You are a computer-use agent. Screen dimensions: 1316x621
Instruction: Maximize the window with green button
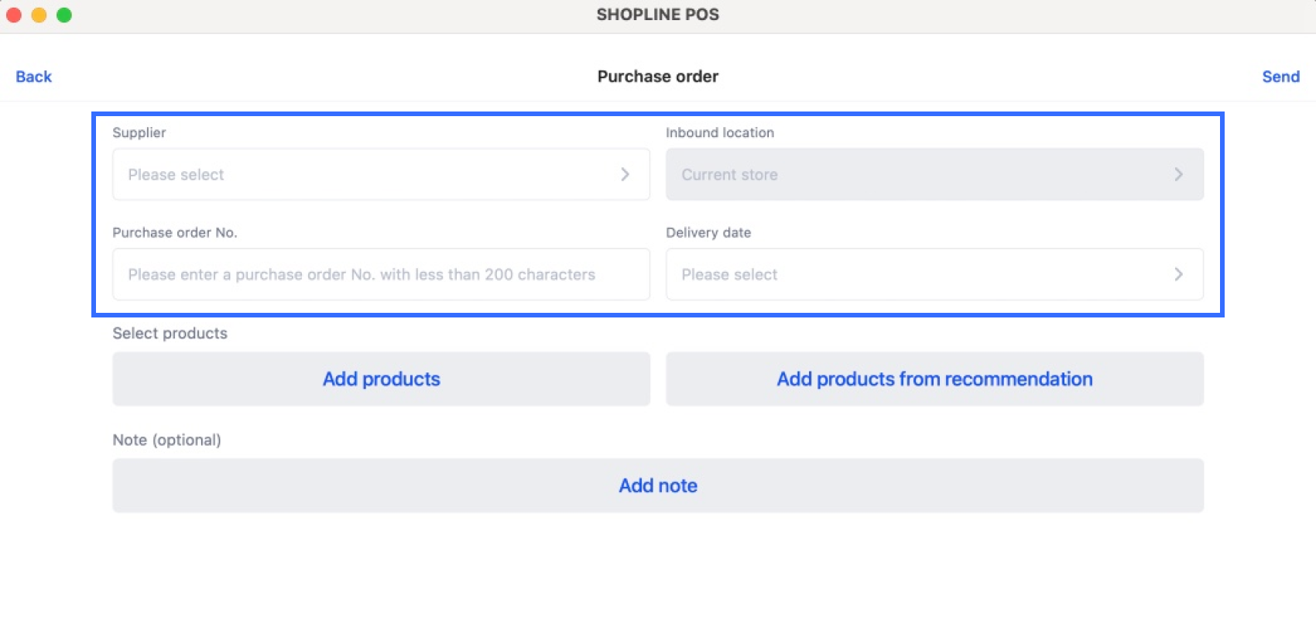(x=64, y=15)
